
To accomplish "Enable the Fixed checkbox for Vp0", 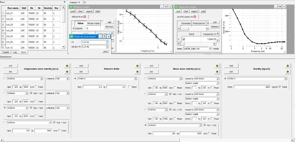I will [36, 87].
